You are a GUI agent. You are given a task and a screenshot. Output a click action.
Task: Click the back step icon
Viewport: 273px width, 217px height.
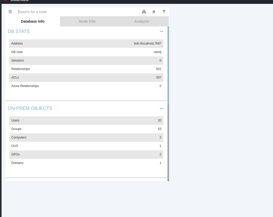154,12
